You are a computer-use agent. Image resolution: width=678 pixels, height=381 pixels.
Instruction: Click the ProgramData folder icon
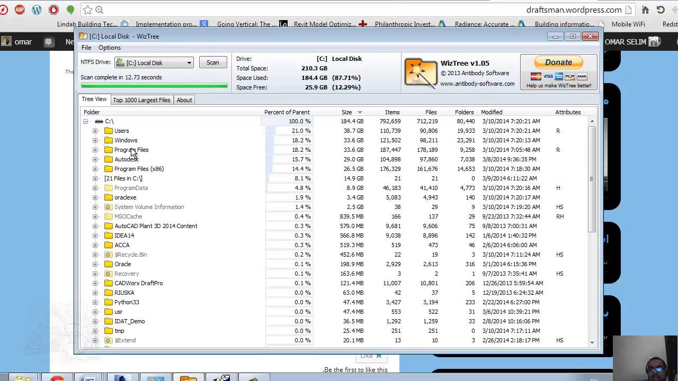tap(109, 188)
